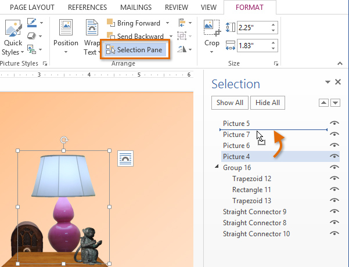Decrease shape width with down spinner
This screenshot has width=349, height=267.
(274, 49)
